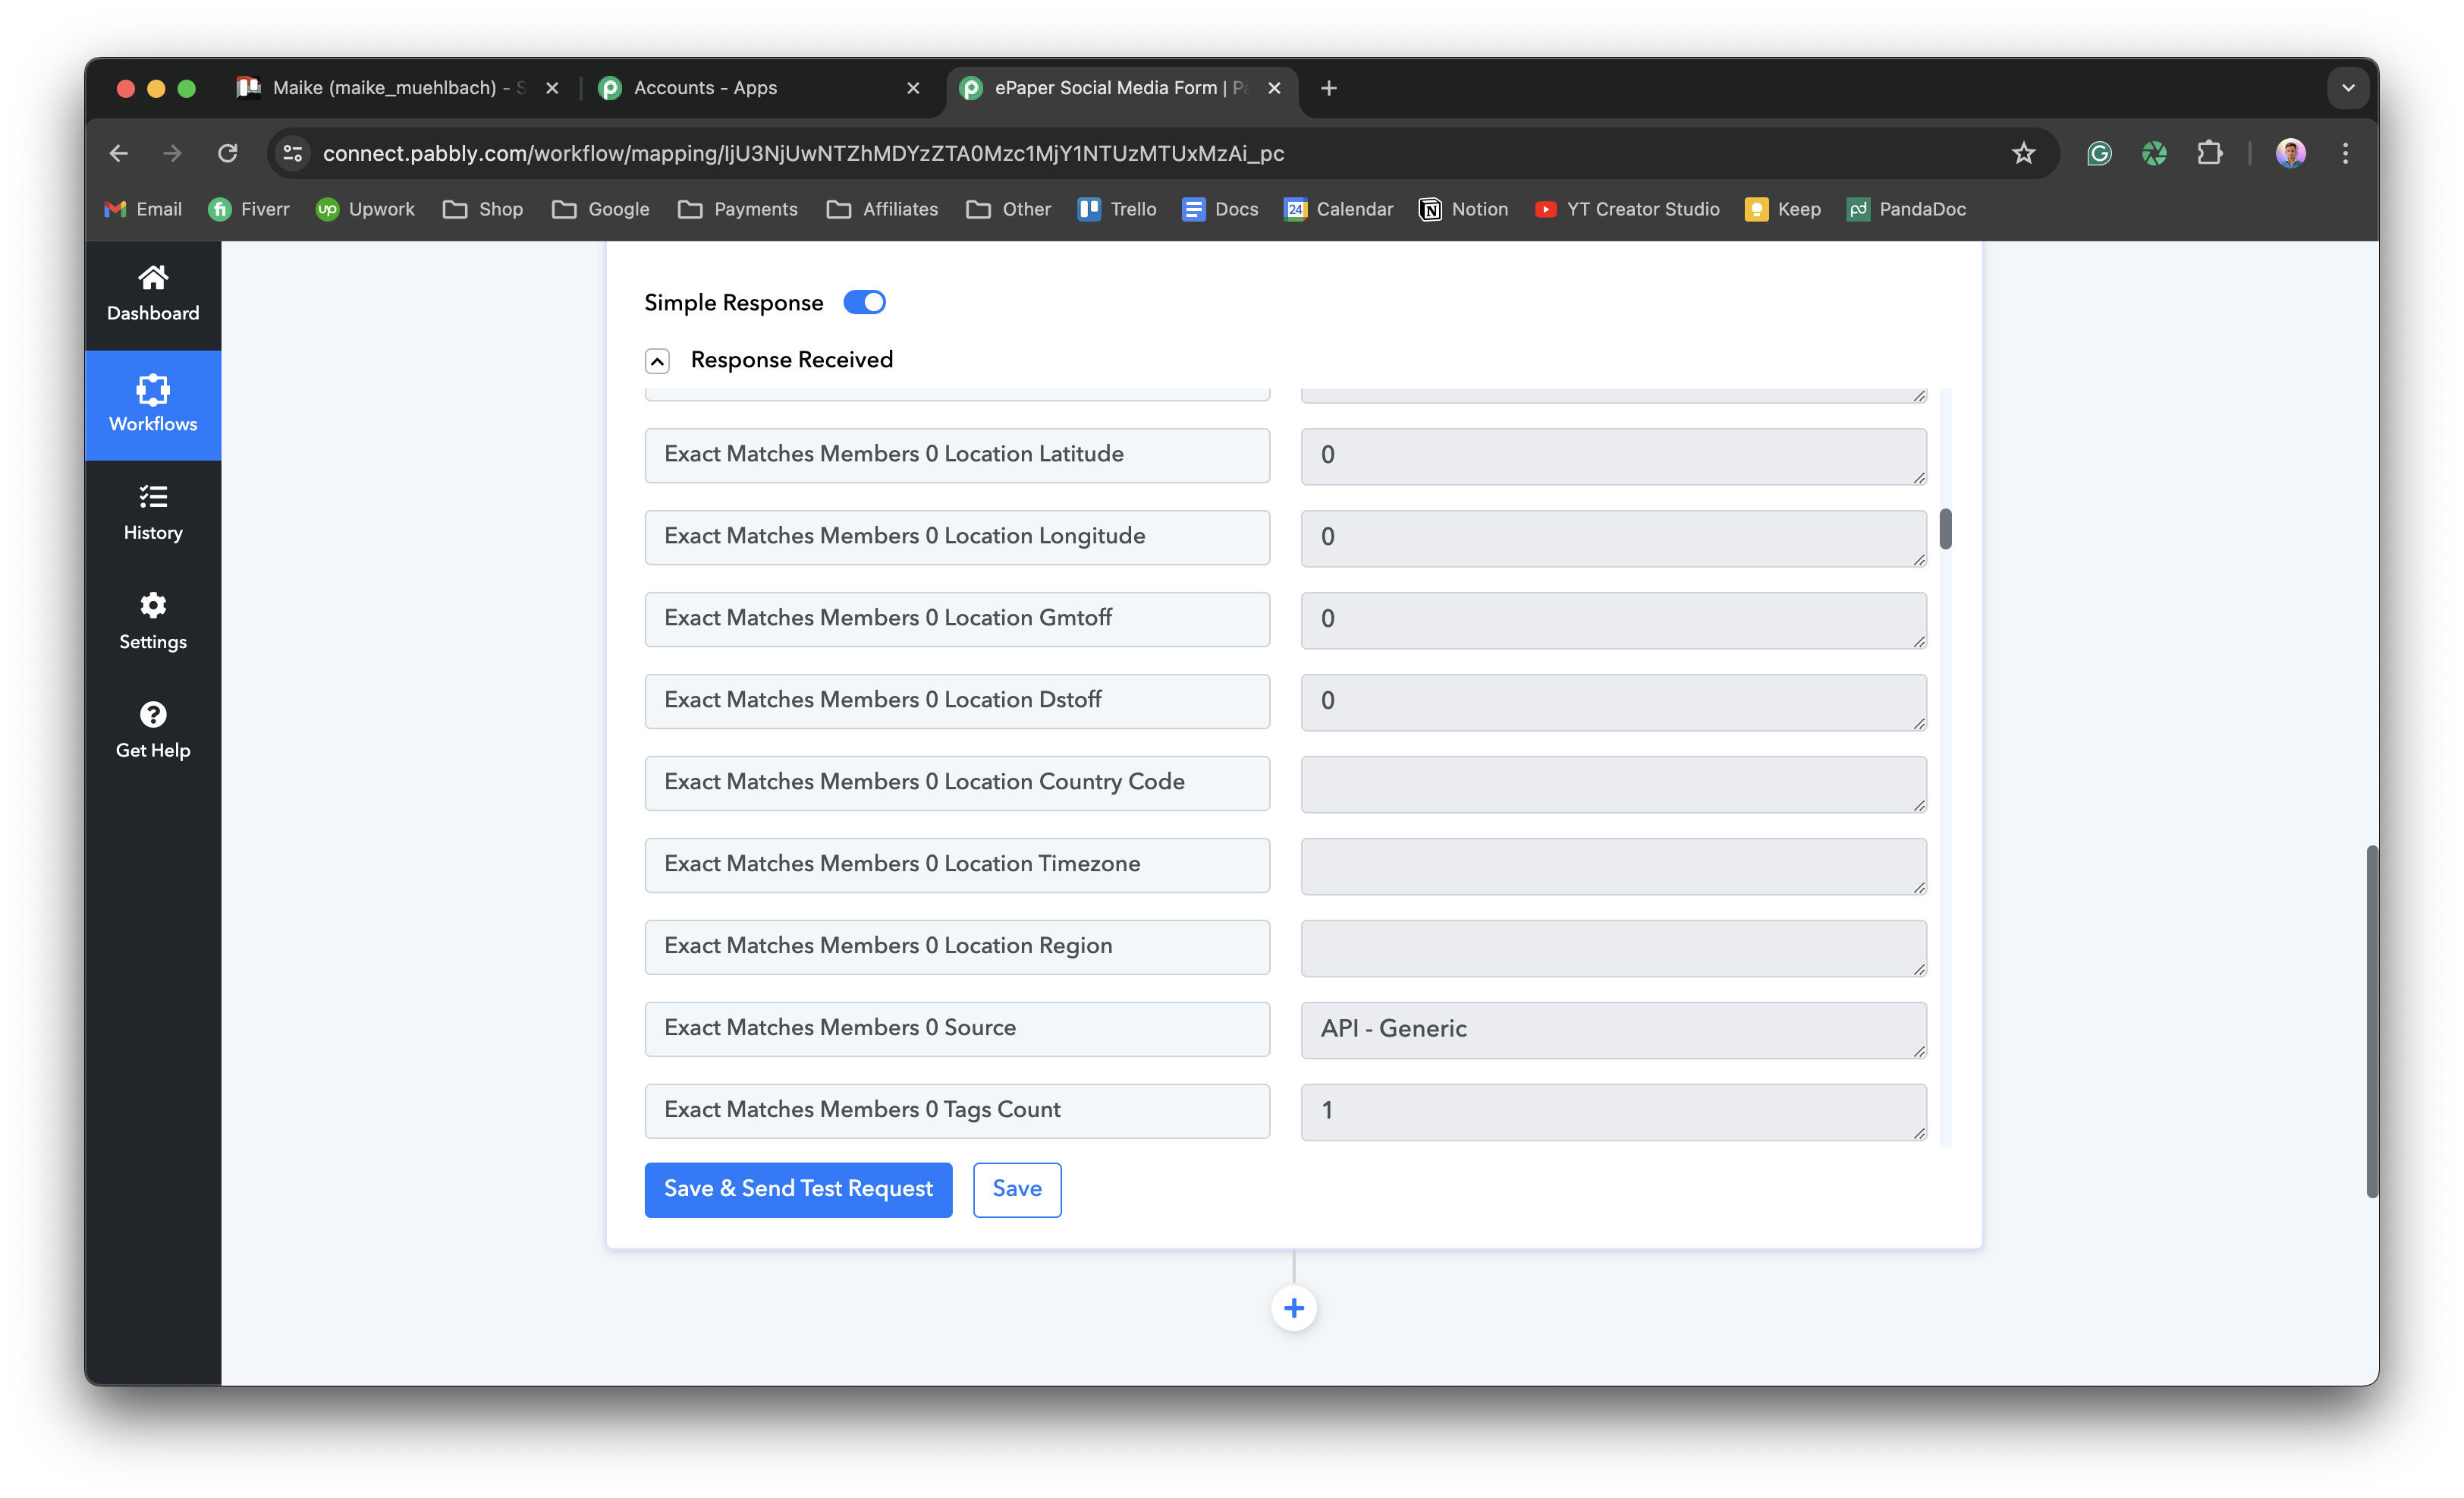Screen dimensions: 2464x1498
Task: Open the Calendar bookmark
Action: 1338,209
